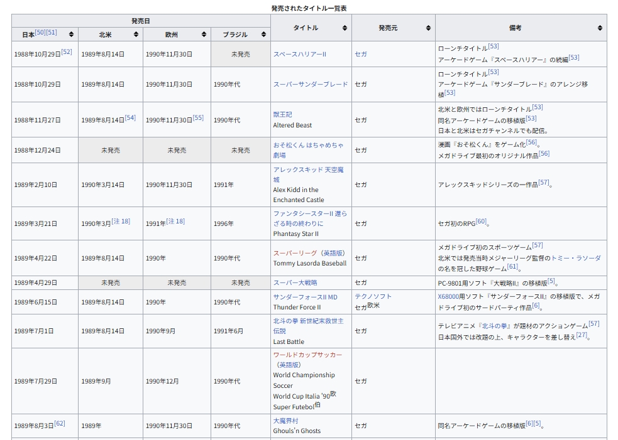The image size is (618, 440).
Task: Open 英語版 link under ワールドカップサッカー
Action: 289,365
